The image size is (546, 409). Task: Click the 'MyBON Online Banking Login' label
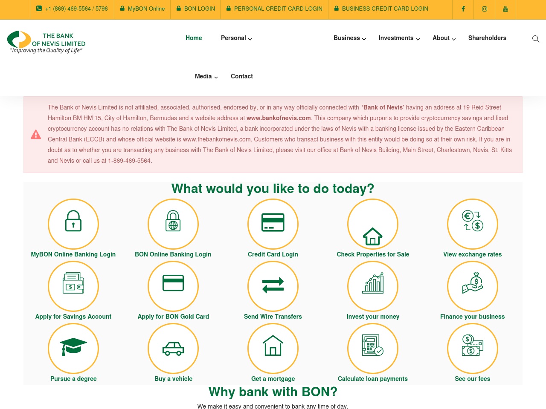click(73, 254)
